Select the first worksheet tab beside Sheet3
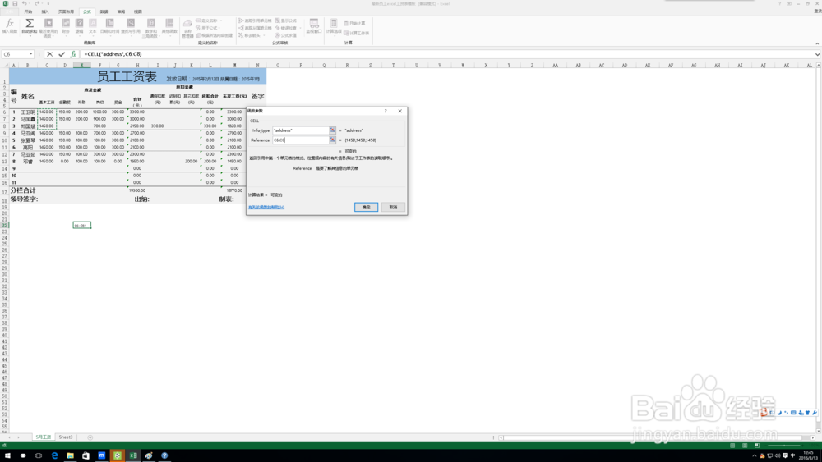 coord(43,437)
